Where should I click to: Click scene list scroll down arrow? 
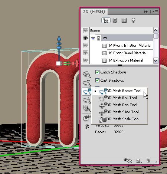(x=156, y=61)
